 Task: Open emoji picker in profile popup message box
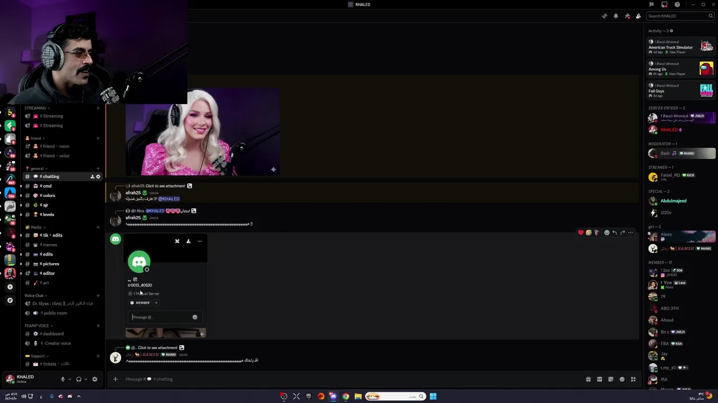pyautogui.click(x=195, y=317)
